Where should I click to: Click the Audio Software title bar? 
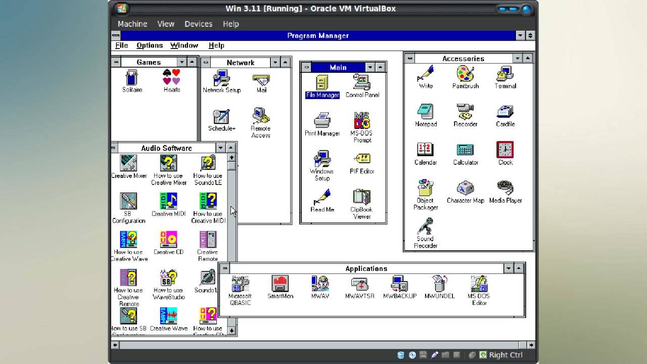[166, 148]
